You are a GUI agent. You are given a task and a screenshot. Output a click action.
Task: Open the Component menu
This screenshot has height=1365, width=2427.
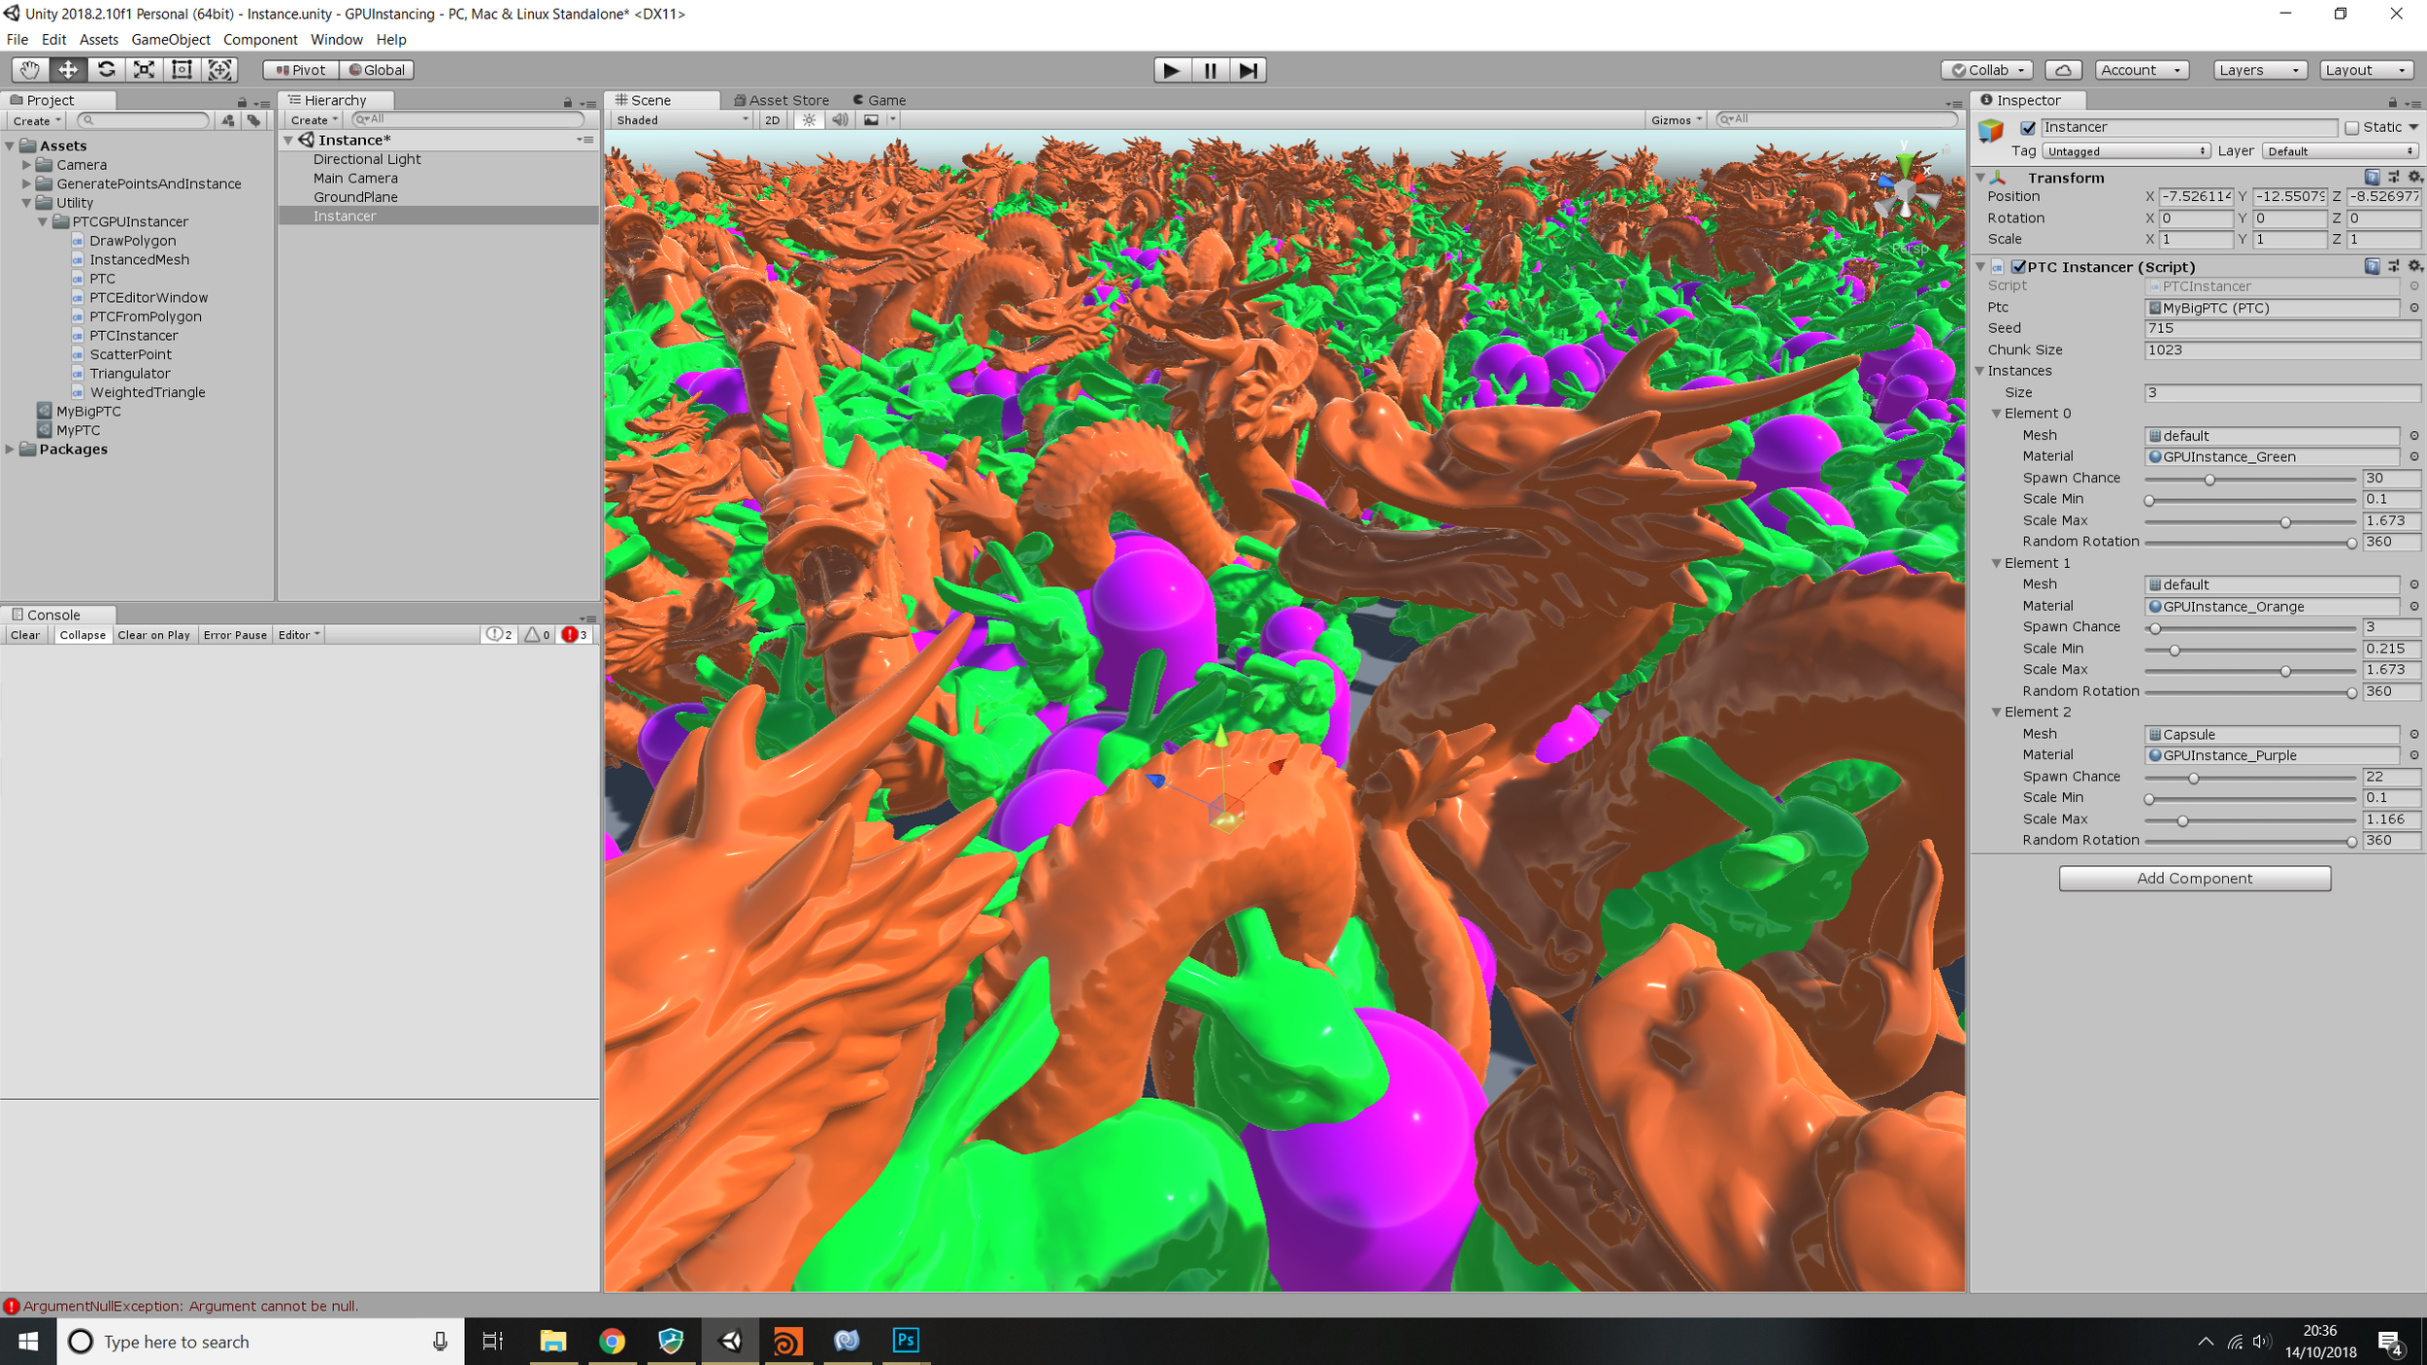point(260,40)
